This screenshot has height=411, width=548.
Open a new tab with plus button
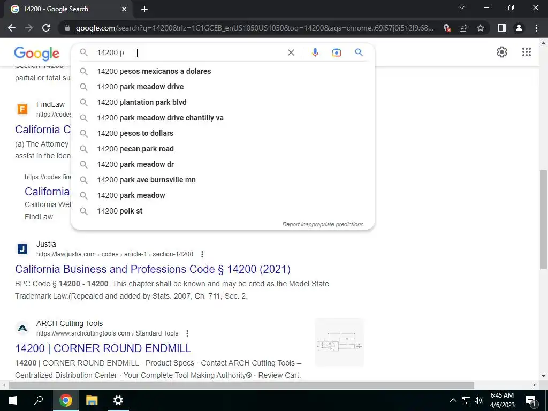click(x=144, y=9)
